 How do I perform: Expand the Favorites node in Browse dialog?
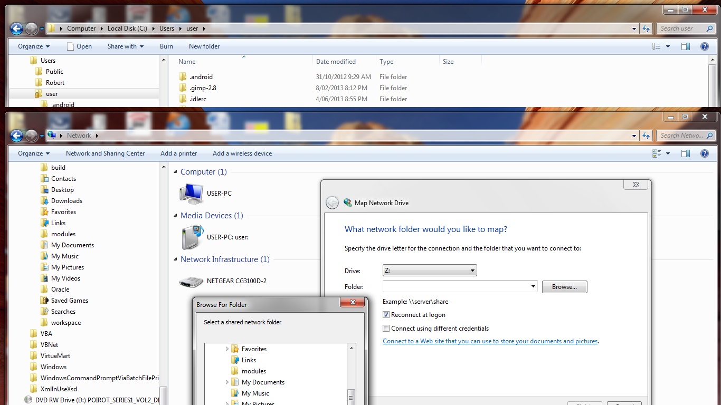tap(227, 349)
